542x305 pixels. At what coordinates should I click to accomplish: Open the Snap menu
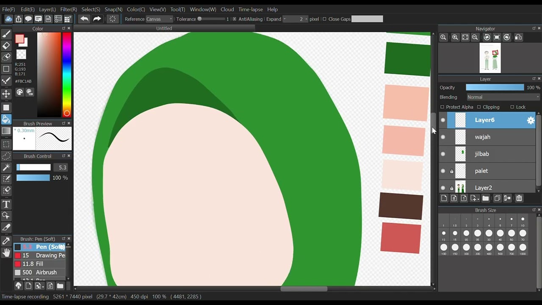coord(113,9)
